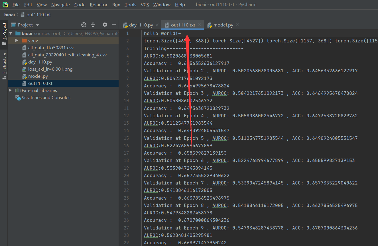Click the Locate (select opened file) icon
This screenshot has width=378, height=246.
(x=84, y=25)
